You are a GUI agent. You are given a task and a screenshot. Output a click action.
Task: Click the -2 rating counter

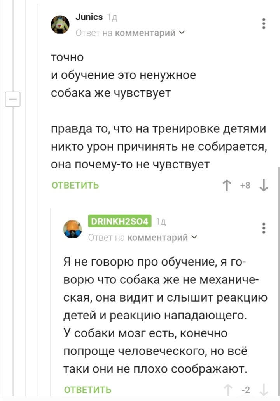click(x=245, y=390)
